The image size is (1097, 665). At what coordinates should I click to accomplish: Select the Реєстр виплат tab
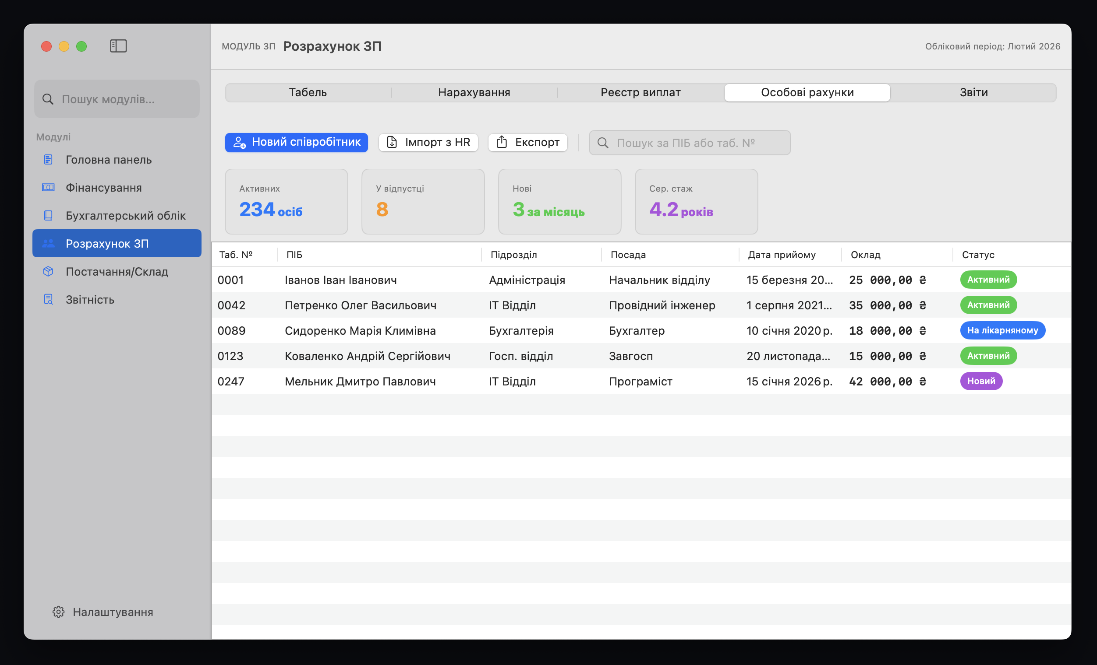tap(640, 92)
